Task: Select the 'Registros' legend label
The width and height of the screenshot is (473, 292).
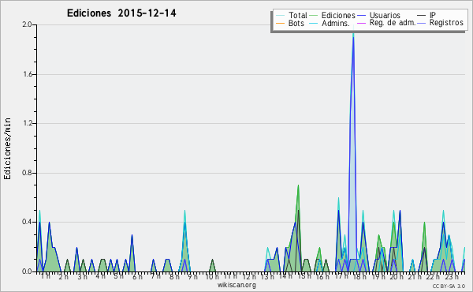Action: tap(446, 23)
